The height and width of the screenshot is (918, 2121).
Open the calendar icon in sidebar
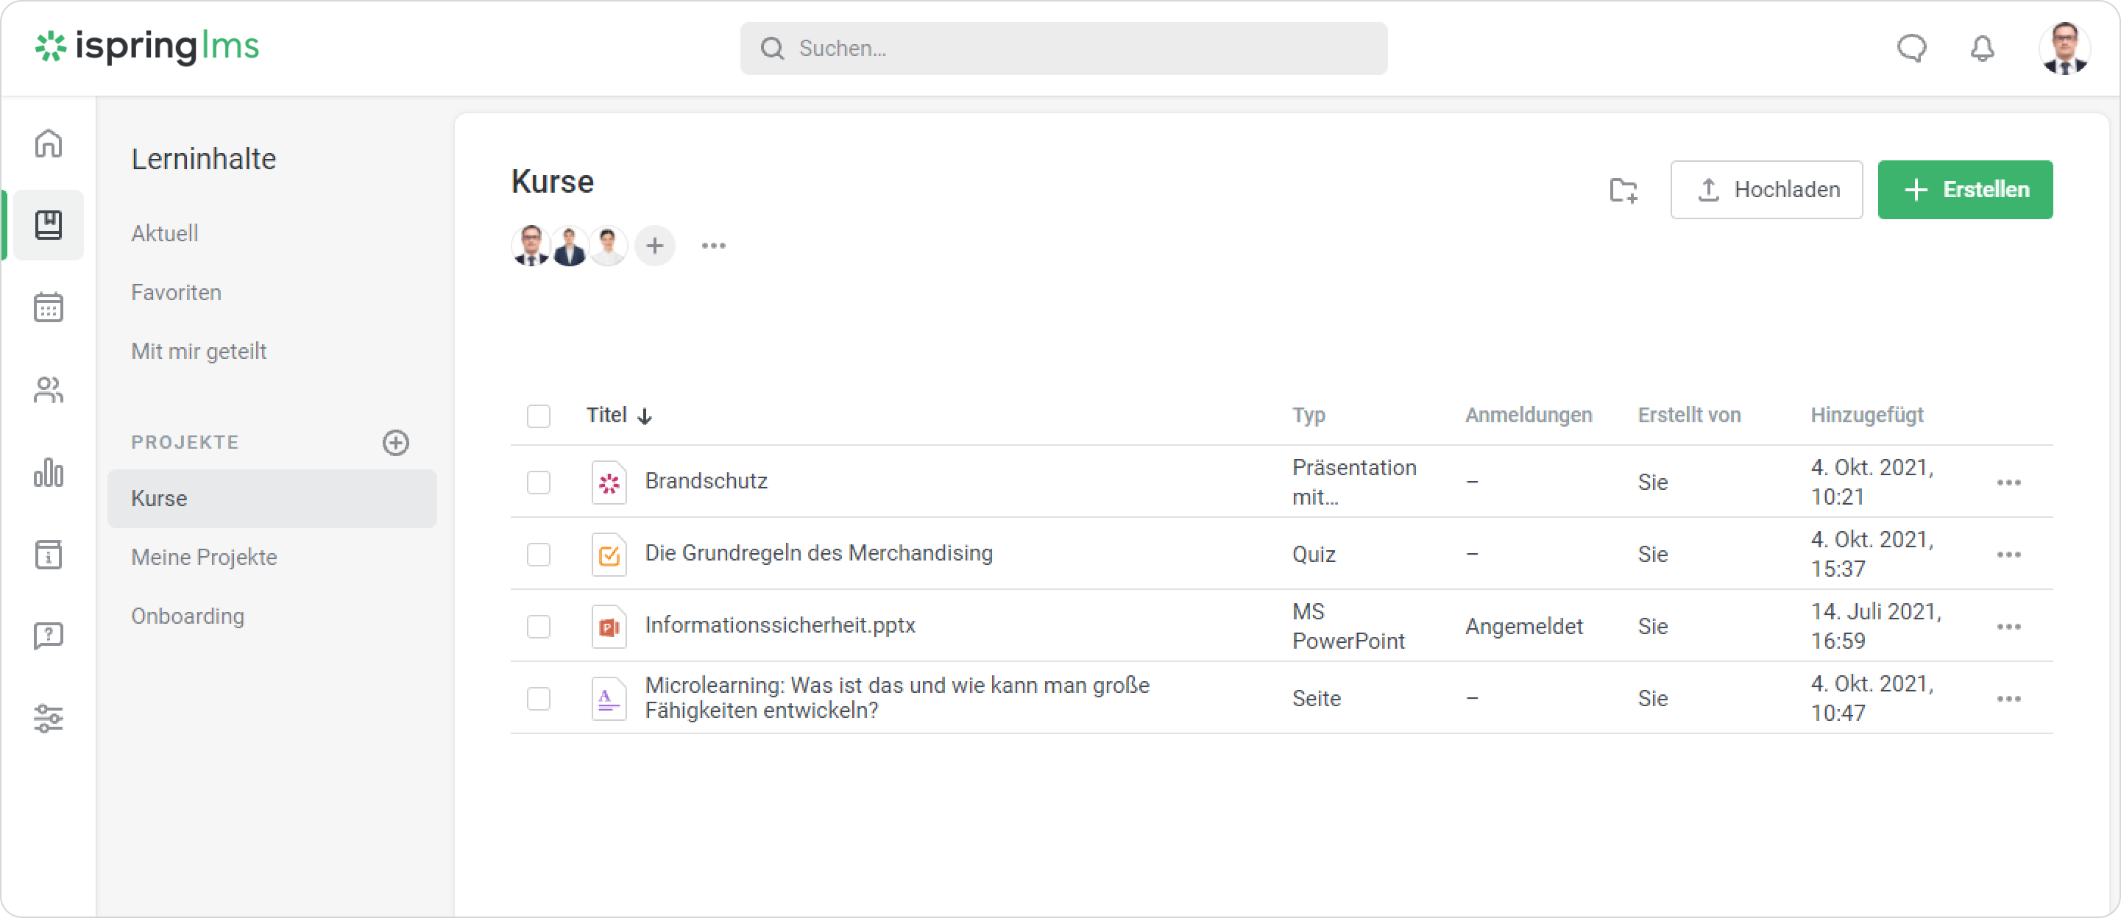49,307
